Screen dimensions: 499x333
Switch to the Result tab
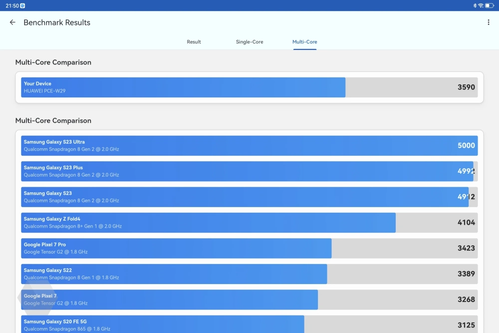click(x=194, y=42)
